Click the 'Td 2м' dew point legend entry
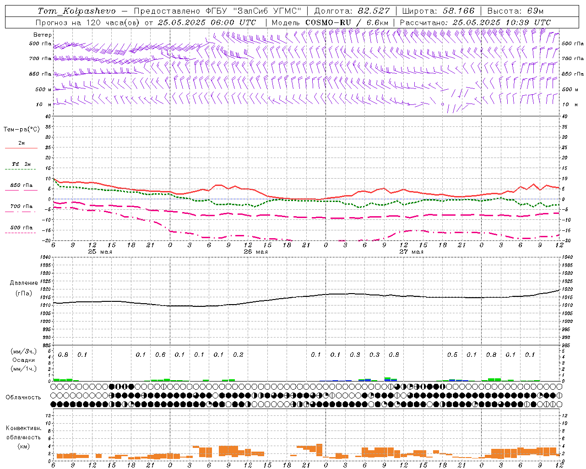This screenshot has width=586, height=469. pyautogui.click(x=22, y=164)
